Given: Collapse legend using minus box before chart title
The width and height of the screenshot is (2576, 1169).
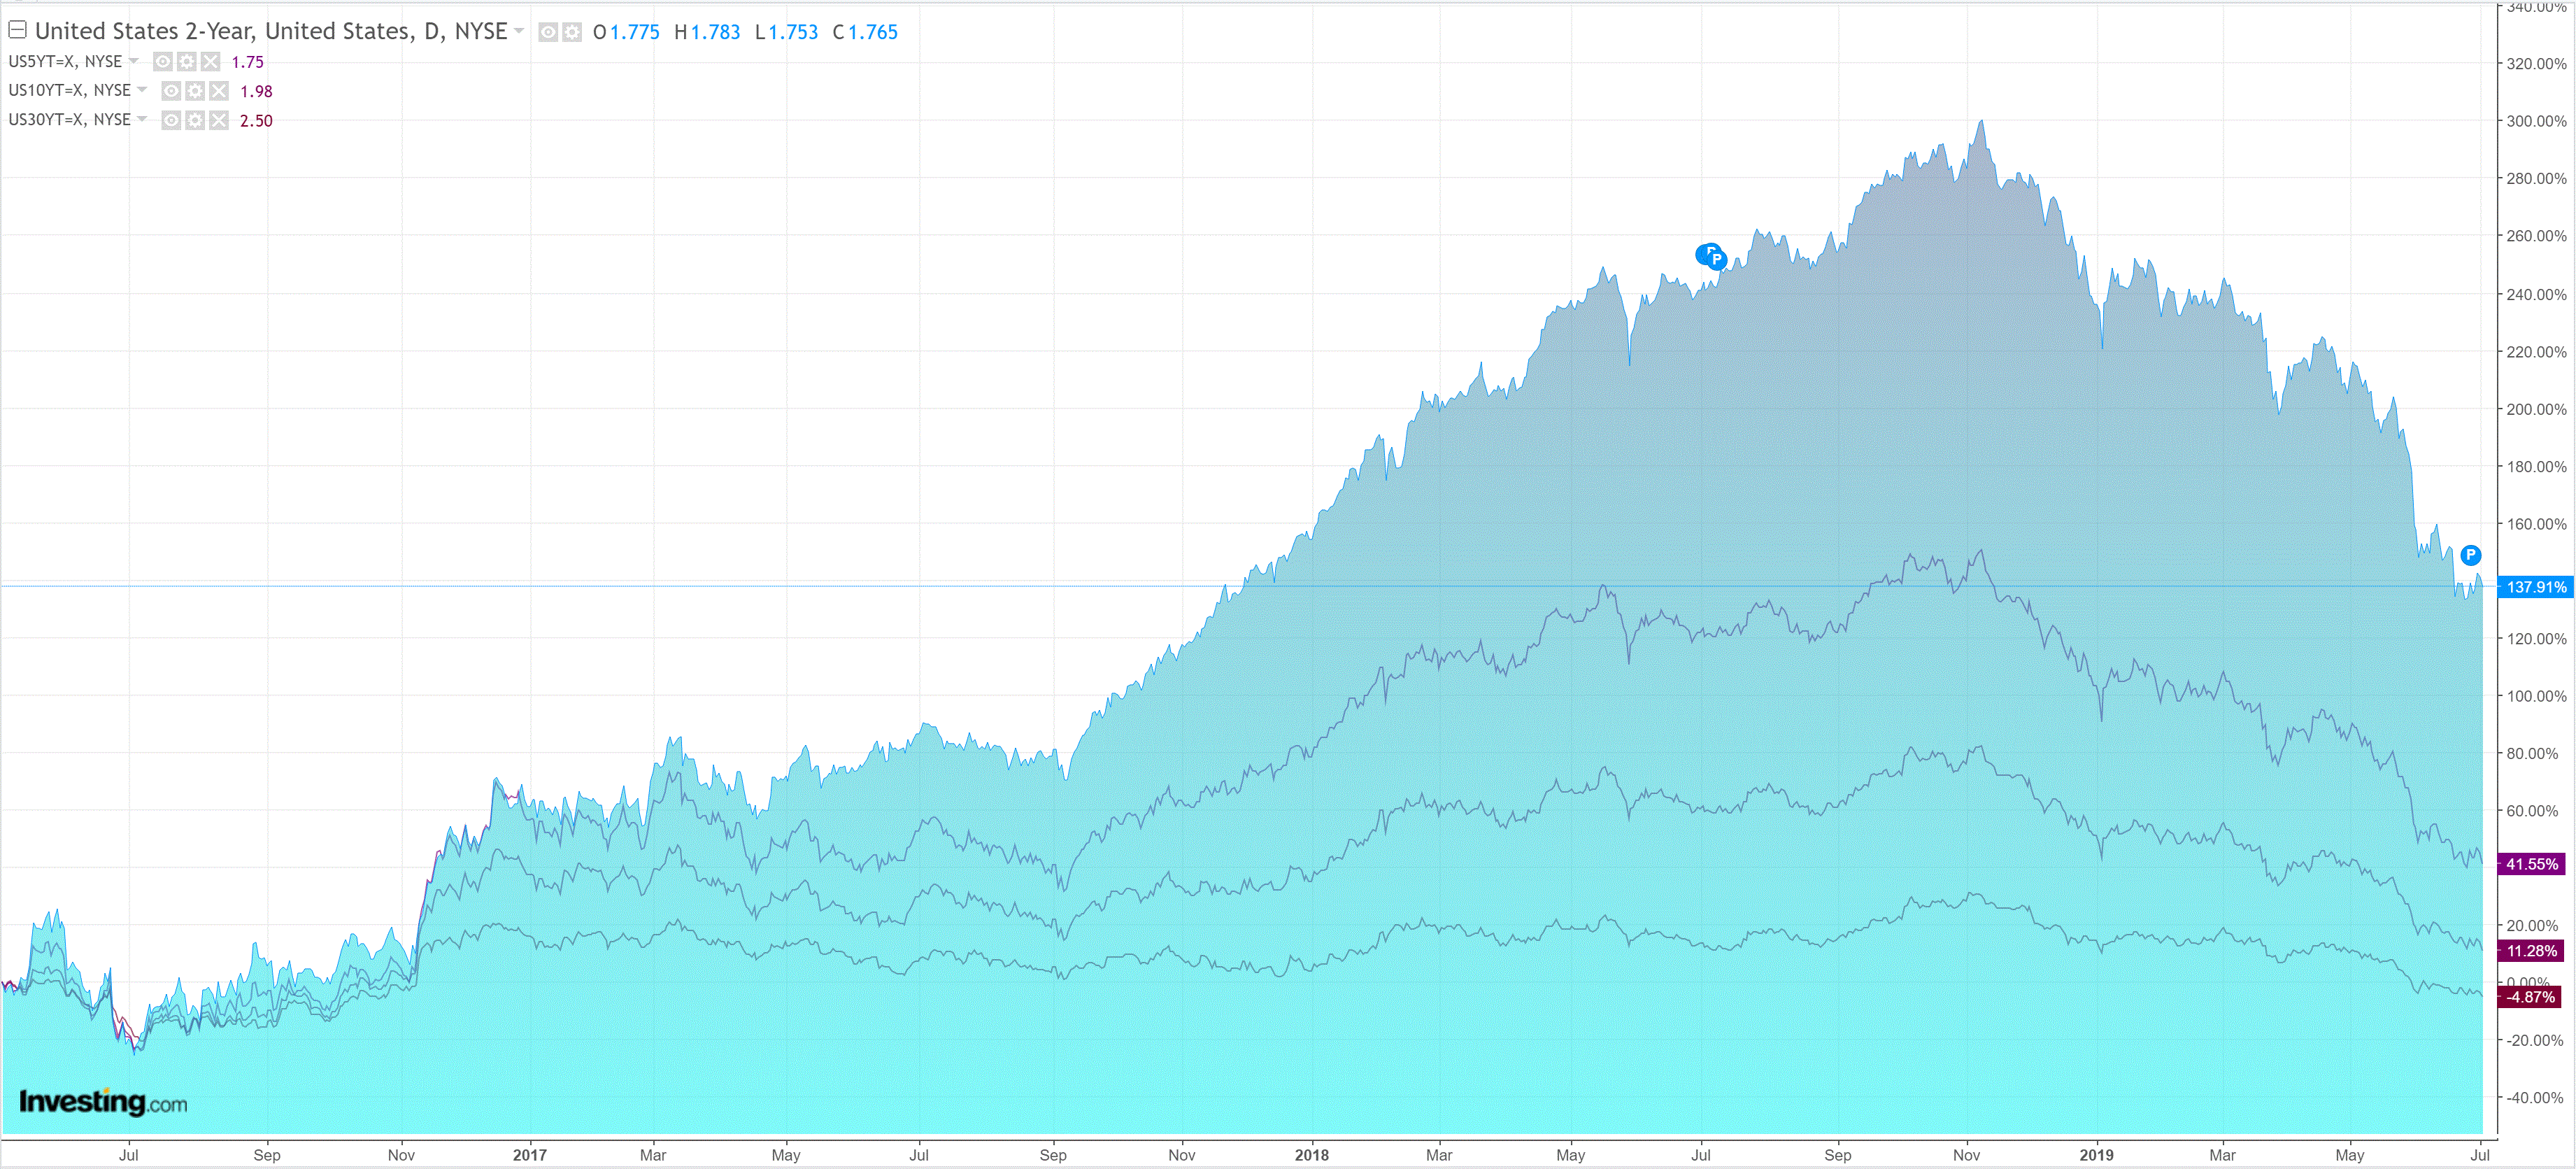Looking at the screenshot, I should 17,30.
